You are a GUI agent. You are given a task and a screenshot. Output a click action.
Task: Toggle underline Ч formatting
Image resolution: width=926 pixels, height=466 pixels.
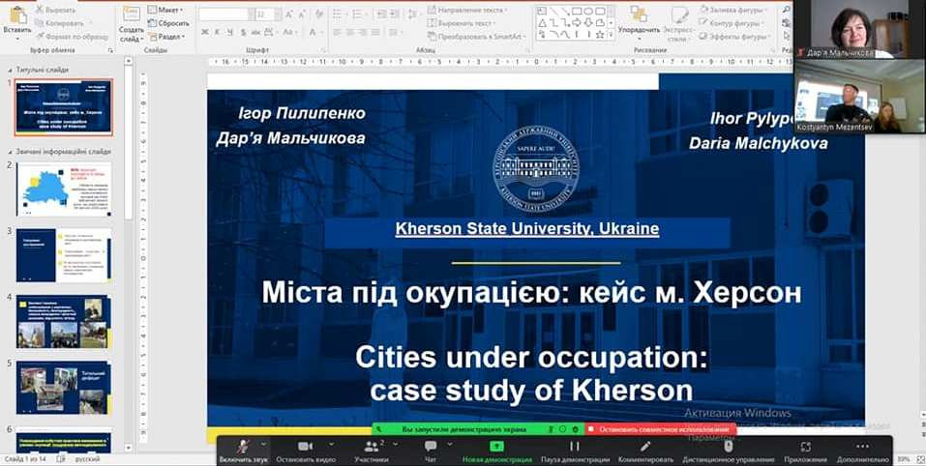229,32
